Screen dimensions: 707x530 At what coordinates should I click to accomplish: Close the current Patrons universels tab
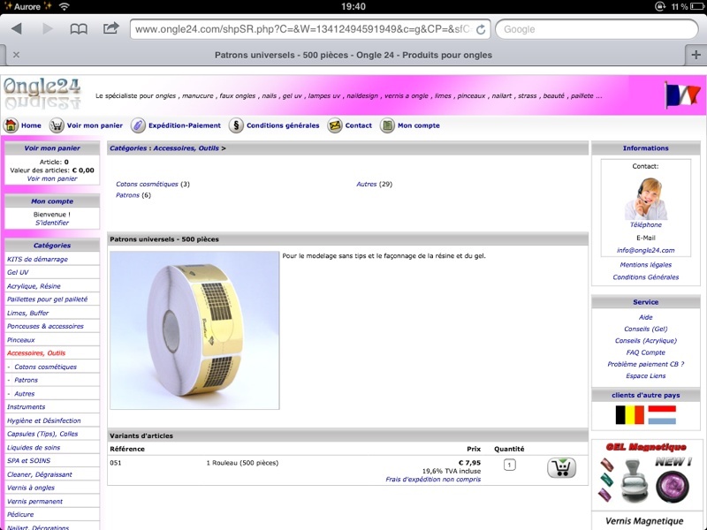(x=16, y=55)
